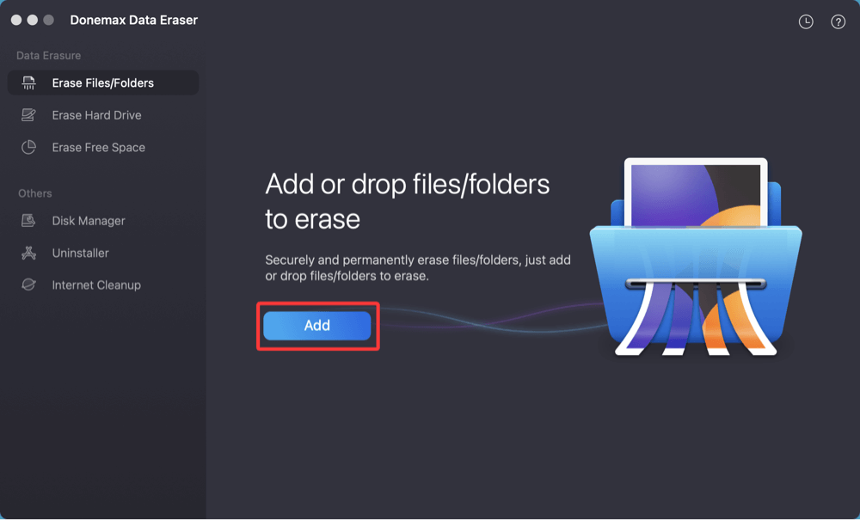Minimize the window using the middle button
This screenshot has height=520, width=860.
33,20
